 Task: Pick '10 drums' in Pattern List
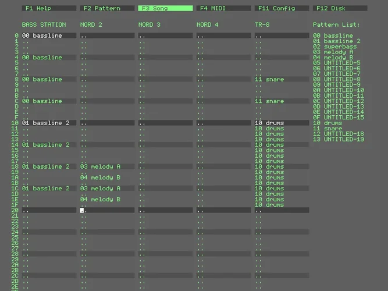click(328, 123)
